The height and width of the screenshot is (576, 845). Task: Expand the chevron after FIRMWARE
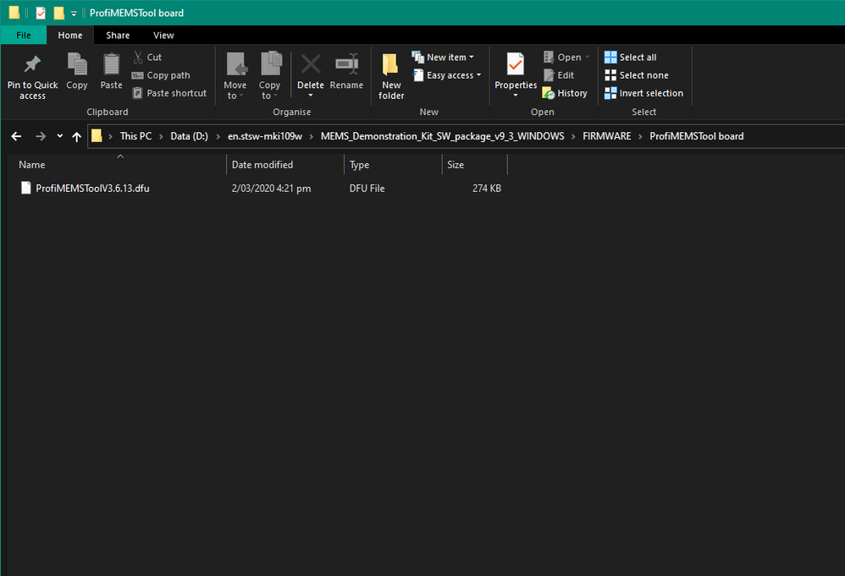(640, 137)
